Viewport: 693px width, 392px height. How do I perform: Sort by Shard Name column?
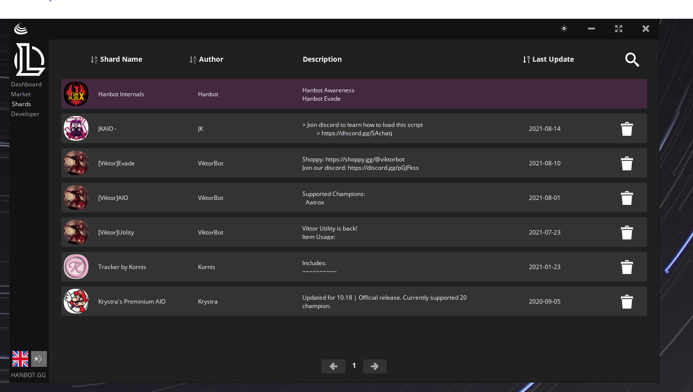pyautogui.click(x=117, y=59)
